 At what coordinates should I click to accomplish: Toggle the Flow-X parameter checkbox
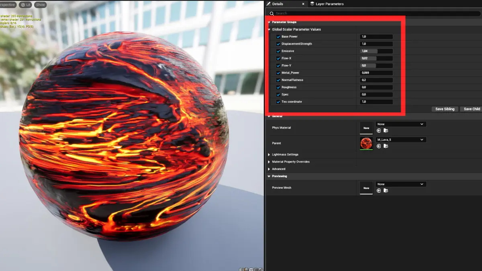278,58
